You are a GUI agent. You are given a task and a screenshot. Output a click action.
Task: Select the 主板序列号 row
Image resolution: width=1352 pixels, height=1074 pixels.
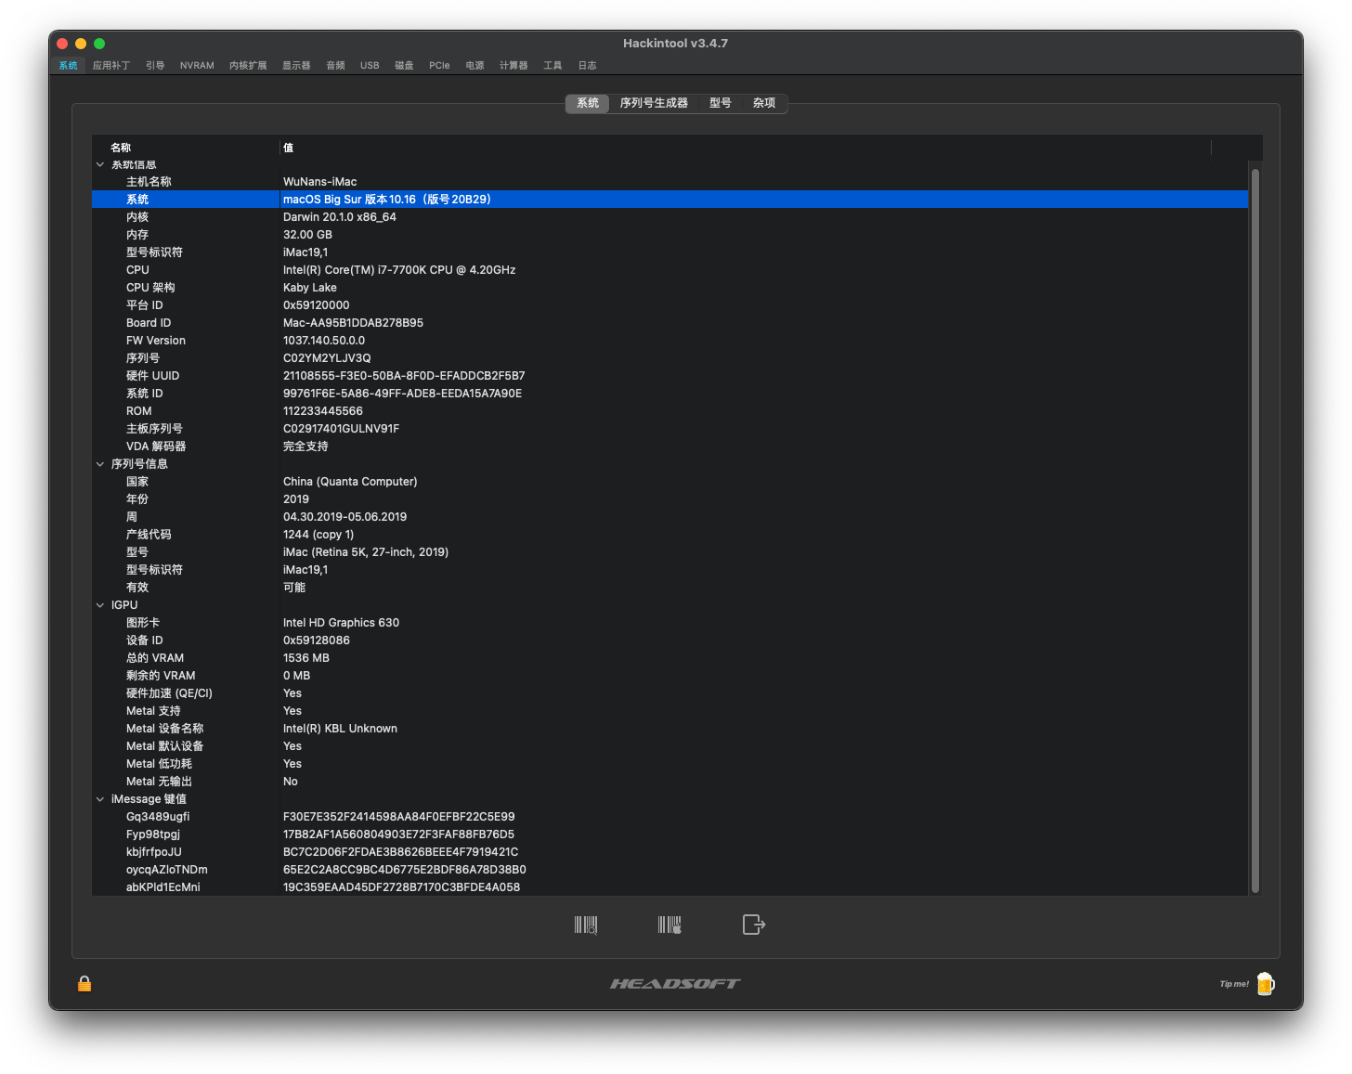pos(669,429)
